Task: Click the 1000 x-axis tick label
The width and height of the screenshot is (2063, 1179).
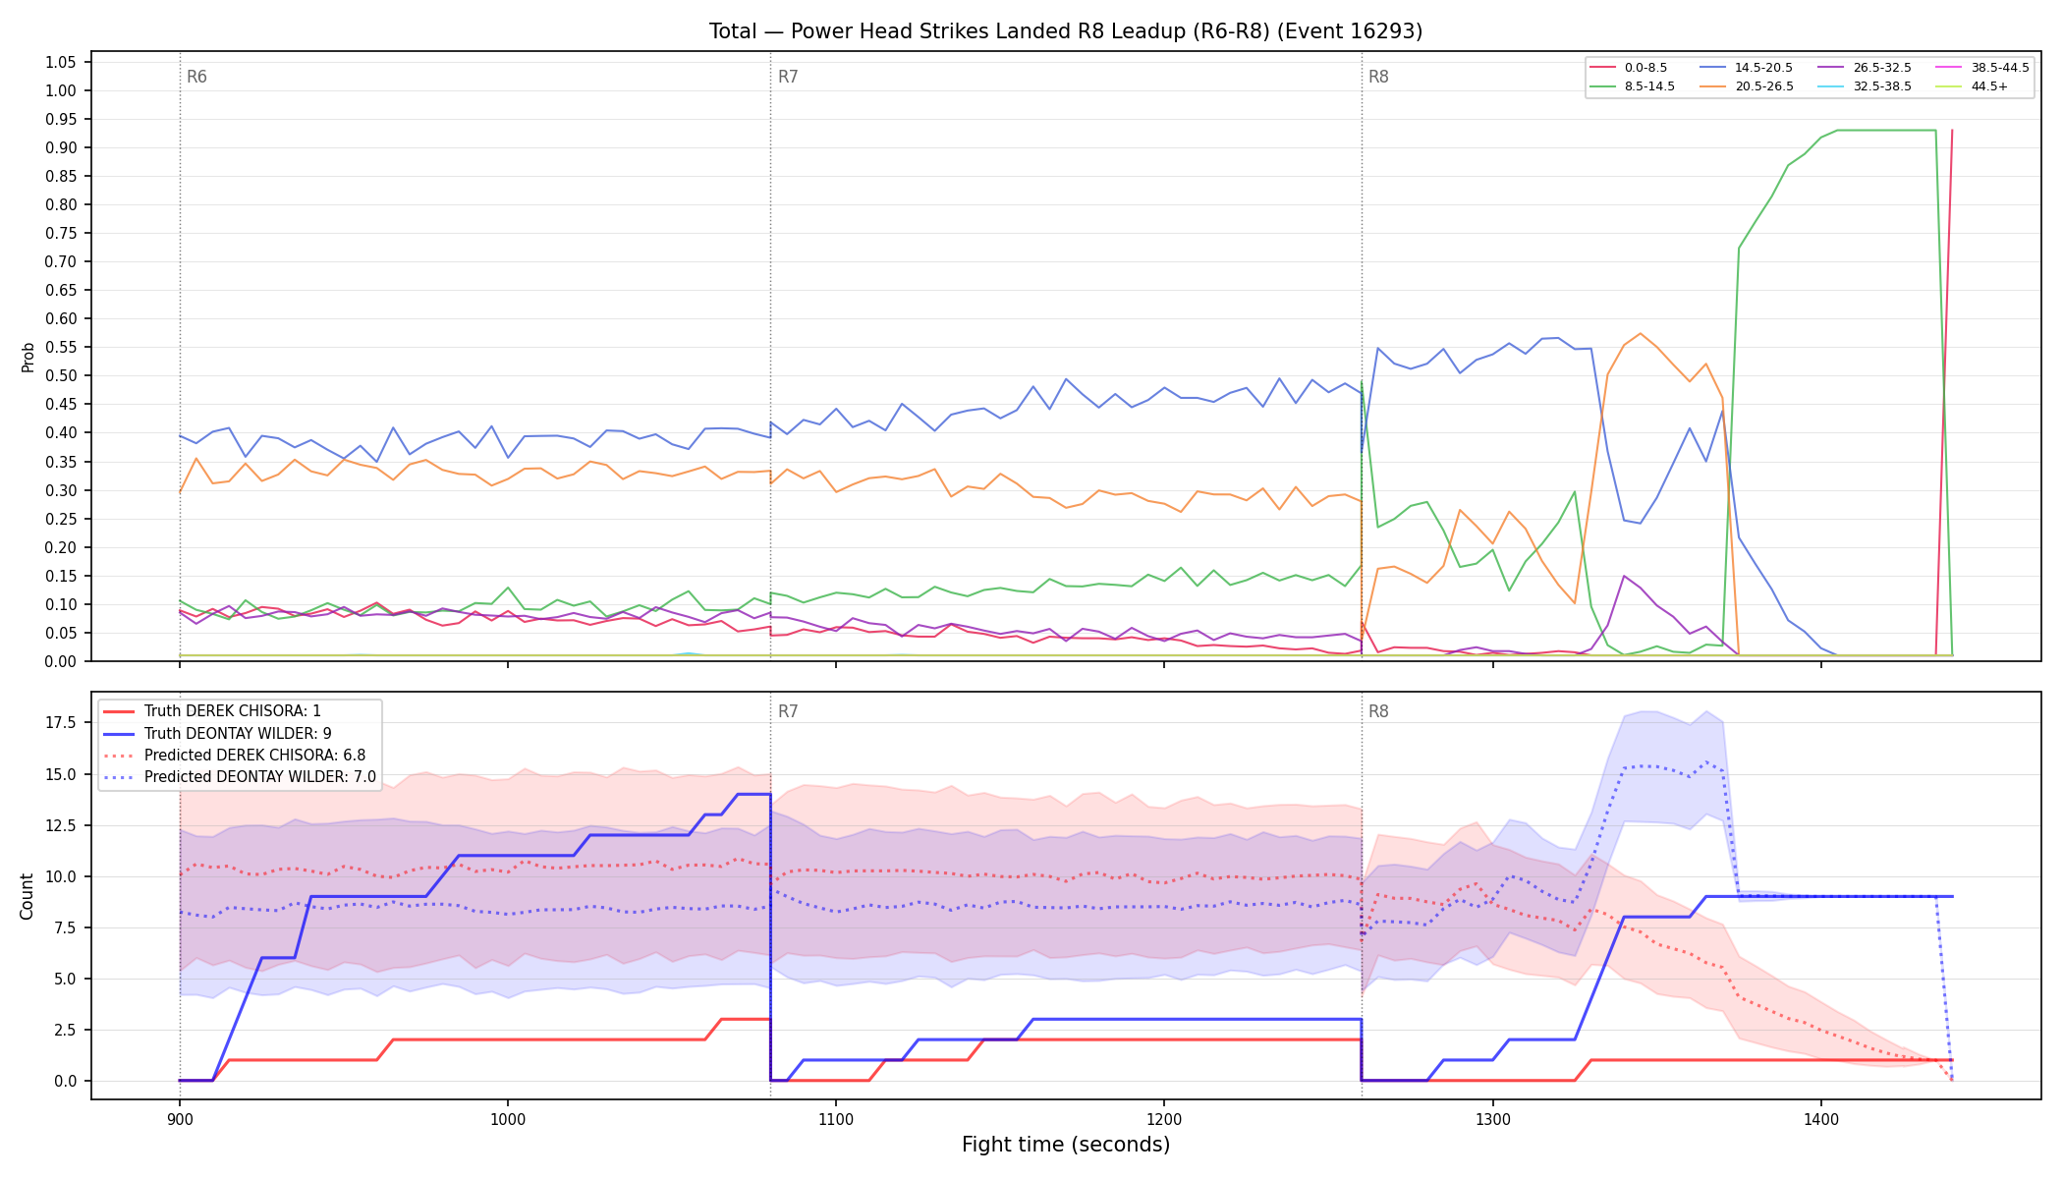Action: point(507,1118)
